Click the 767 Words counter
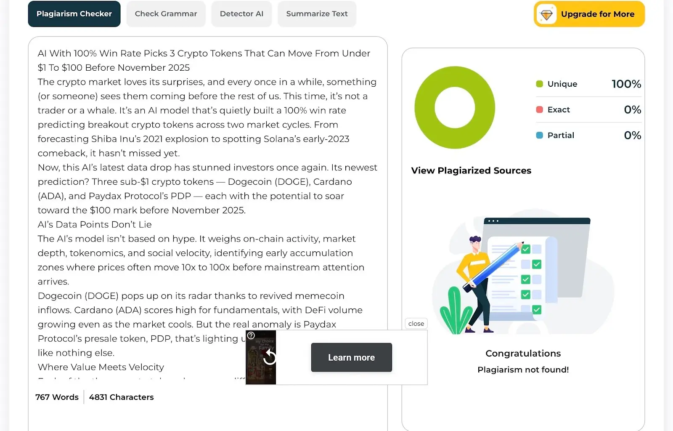Screen dimensions: 673x431 coord(57,397)
